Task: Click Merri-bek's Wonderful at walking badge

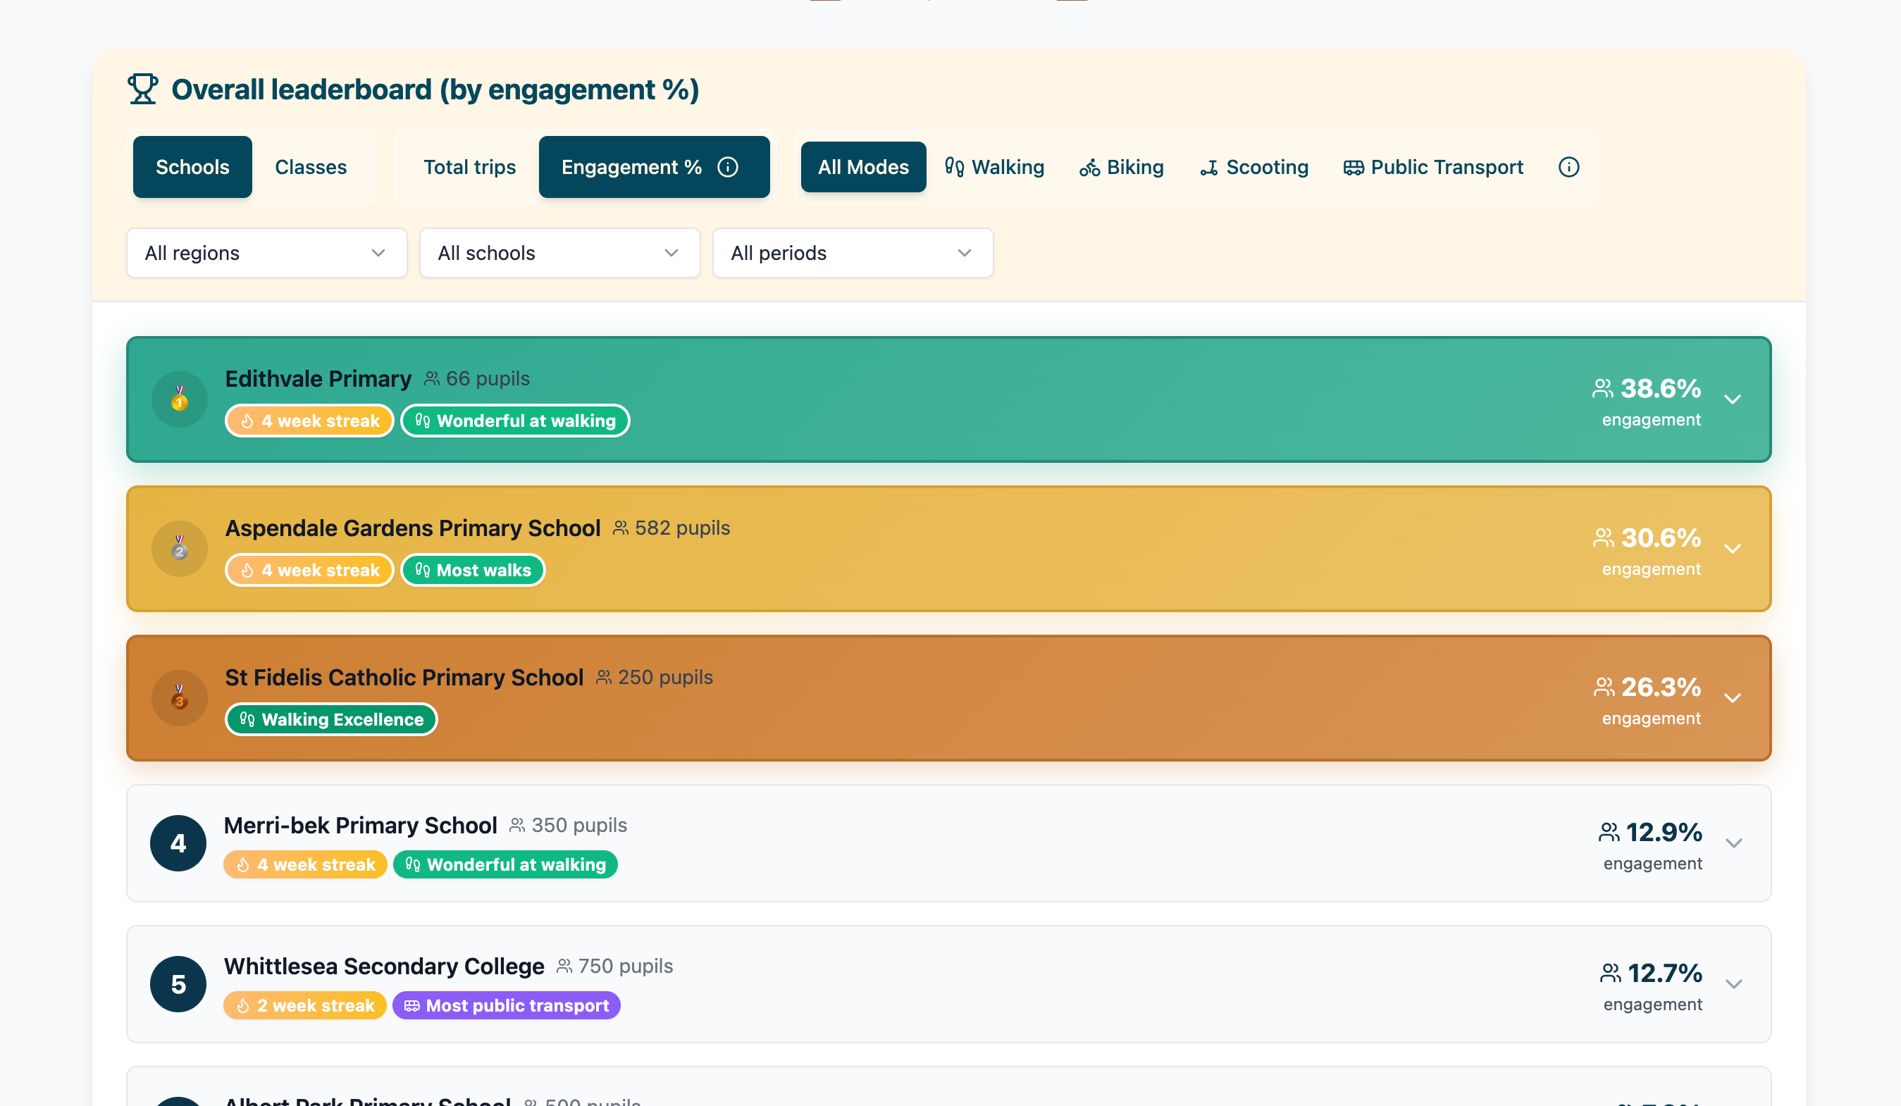Action: pyautogui.click(x=505, y=864)
